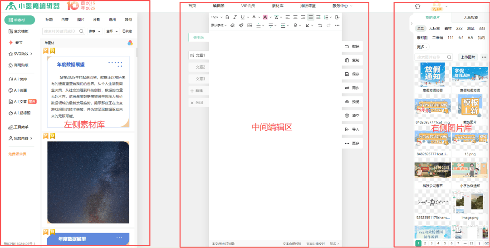490x248 pixels.
Task: Open the 素材库 top menu item
Action: [x=278, y=6]
